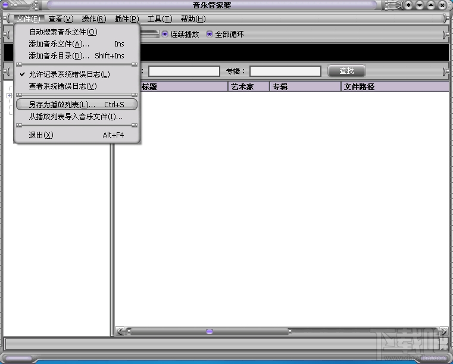Screen dimensions: 453x364
Task: Expand the tree node plus icon
Action: 10,95
